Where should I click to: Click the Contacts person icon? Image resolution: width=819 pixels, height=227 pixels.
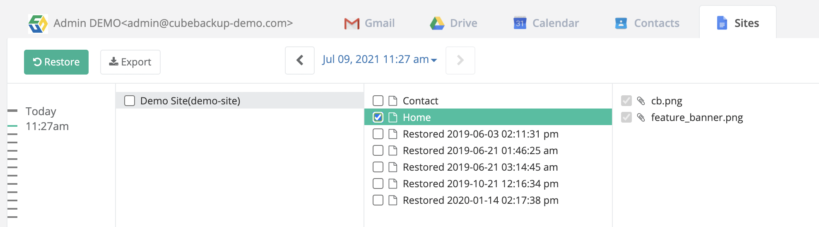(621, 23)
